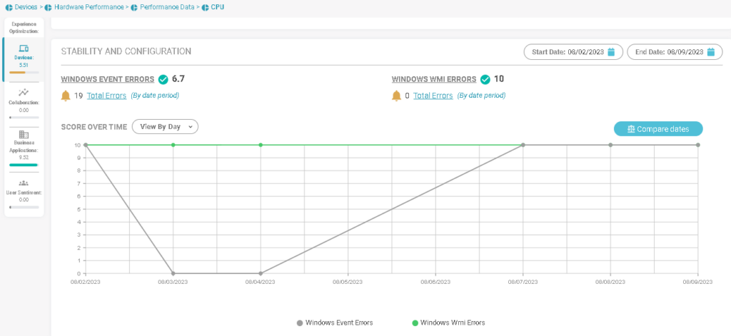Click the bell icon beside 19 Total Errors
731x336 pixels.
click(66, 96)
